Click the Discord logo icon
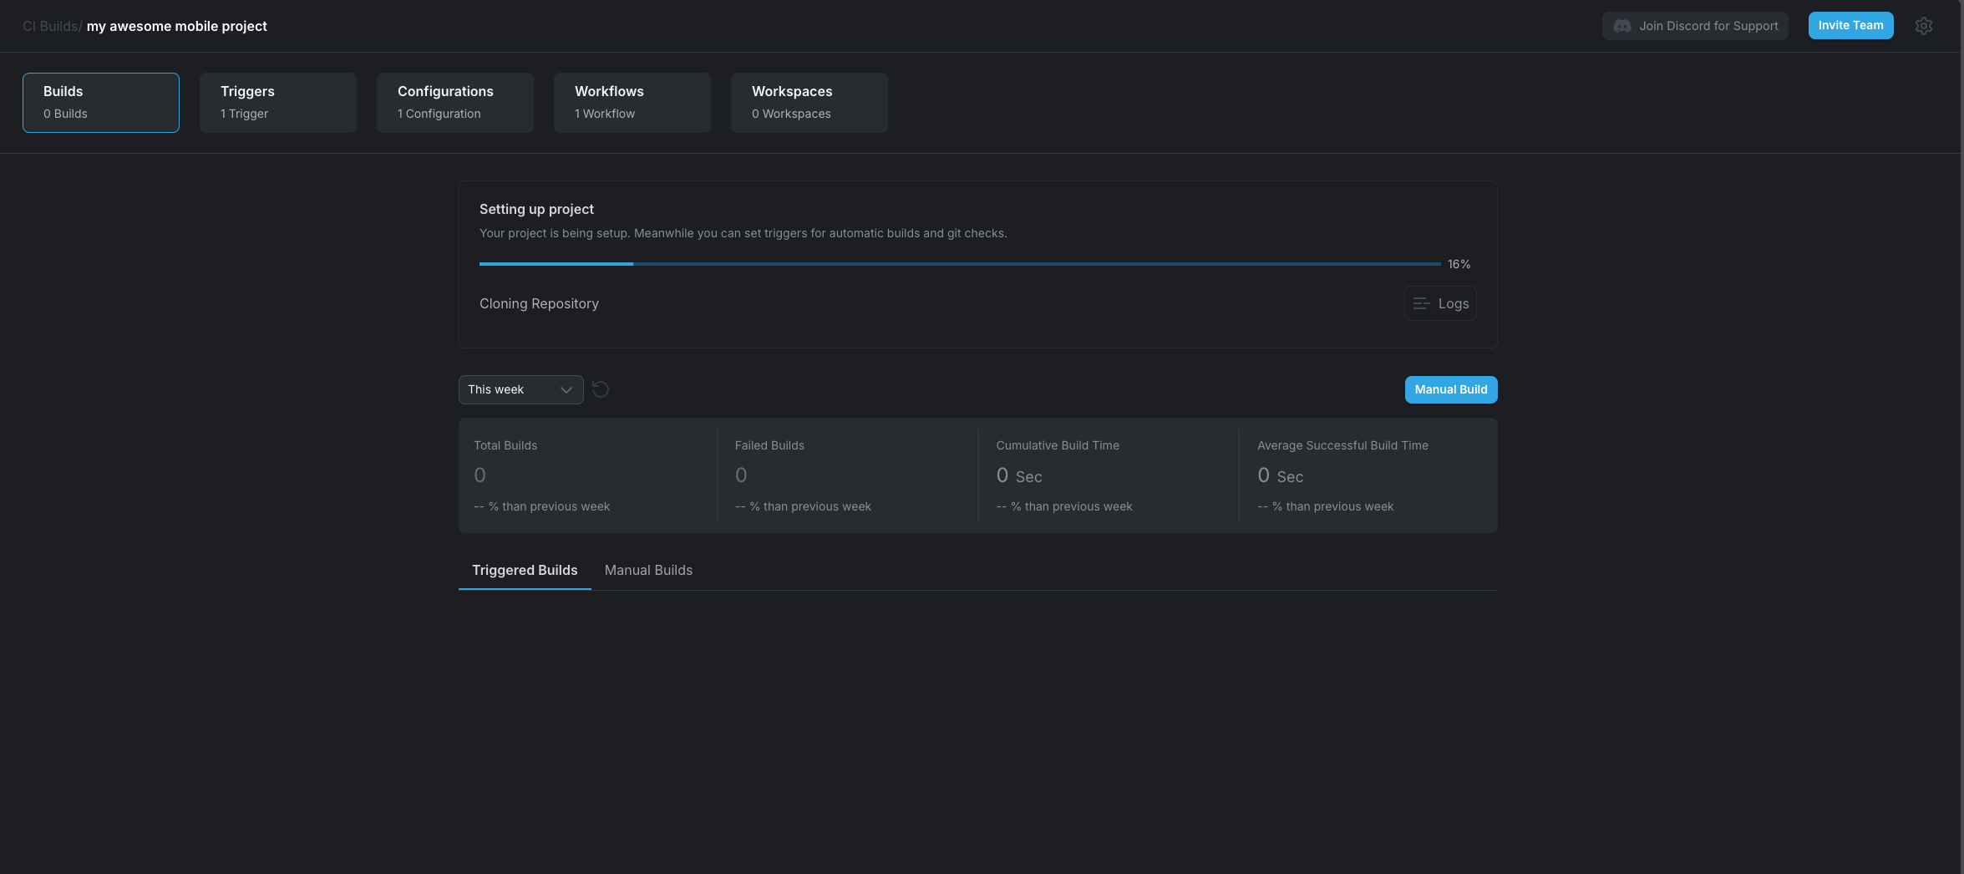This screenshot has height=874, width=1964. point(1621,26)
